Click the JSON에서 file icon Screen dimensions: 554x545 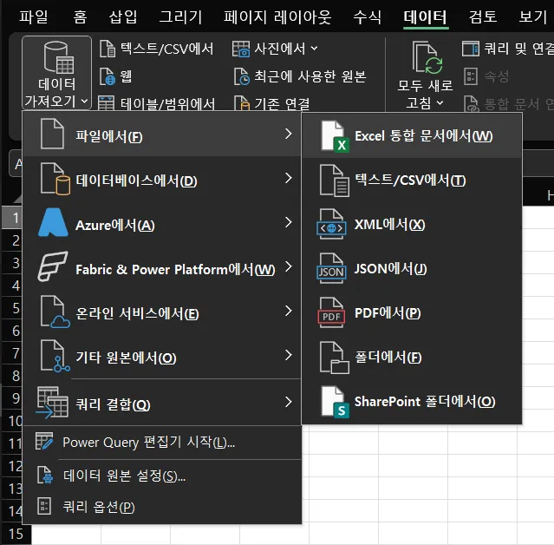(332, 269)
